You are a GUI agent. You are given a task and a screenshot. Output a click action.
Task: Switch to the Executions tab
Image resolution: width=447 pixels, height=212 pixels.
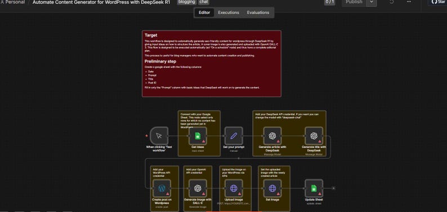pyautogui.click(x=229, y=12)
